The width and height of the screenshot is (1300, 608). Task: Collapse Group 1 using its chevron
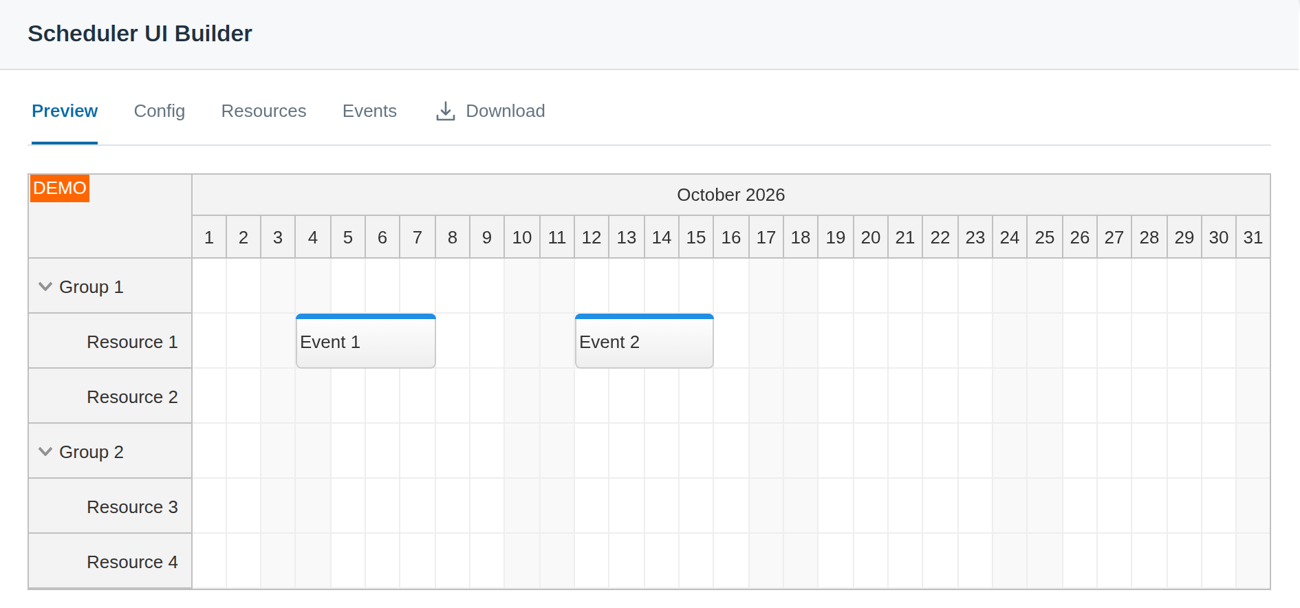[x=45, y=287]
